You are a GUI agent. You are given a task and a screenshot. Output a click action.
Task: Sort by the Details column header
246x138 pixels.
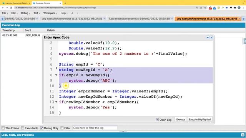tap(51, 30)
